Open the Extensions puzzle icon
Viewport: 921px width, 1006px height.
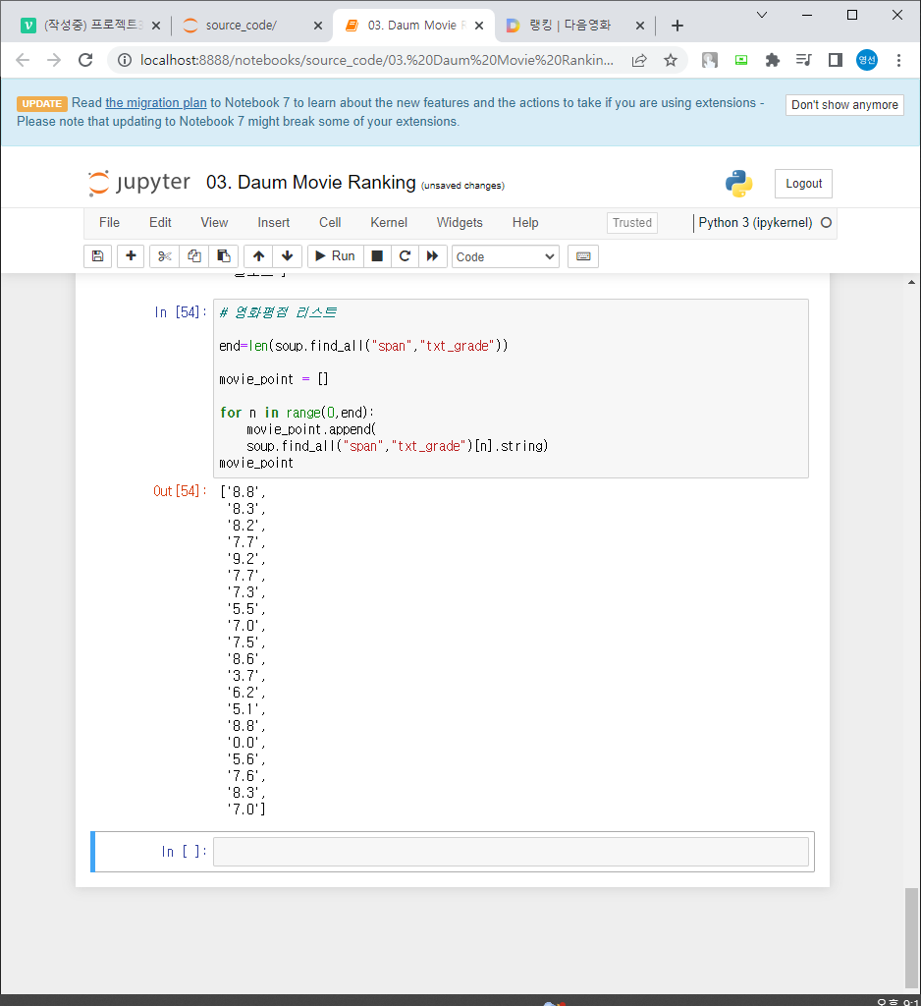(772, 60)
